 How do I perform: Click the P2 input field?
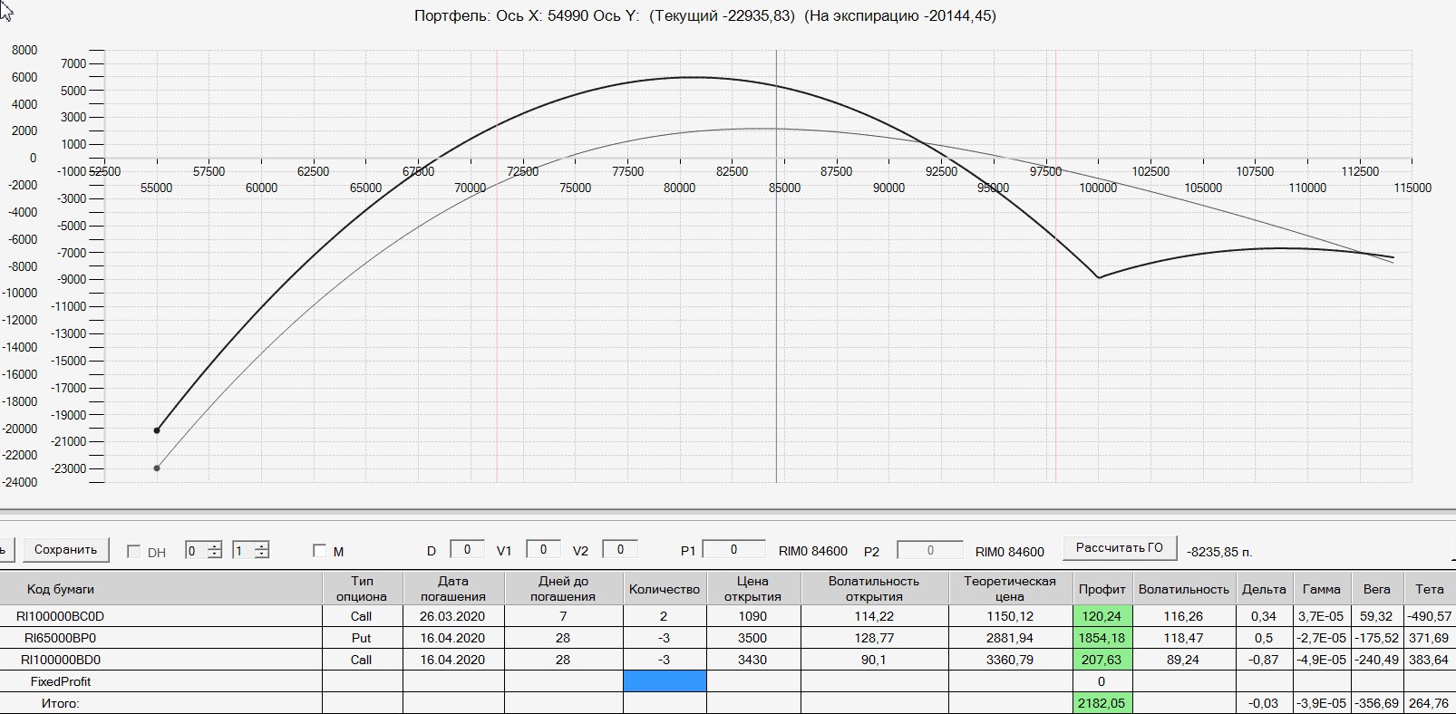929,550
